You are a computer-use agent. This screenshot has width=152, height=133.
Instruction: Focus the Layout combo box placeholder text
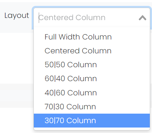pos(72,18)
